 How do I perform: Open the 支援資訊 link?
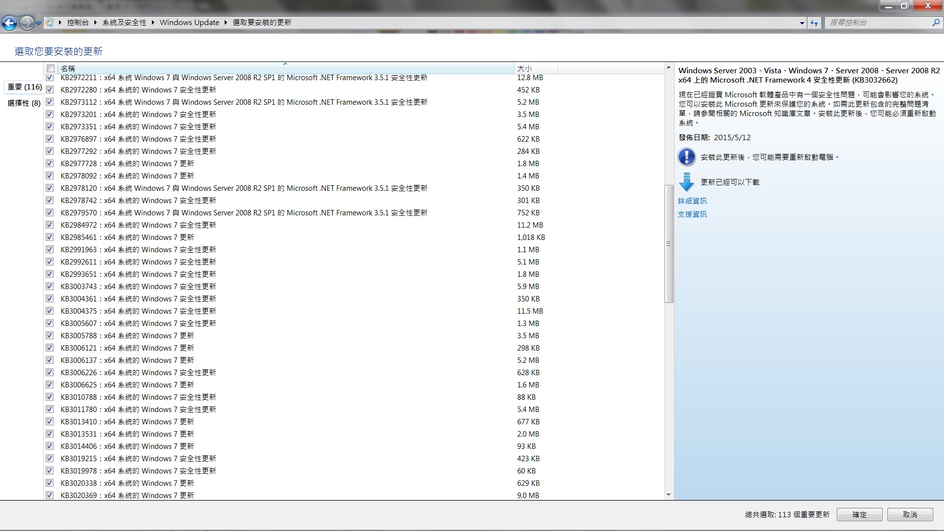[692, 214]
